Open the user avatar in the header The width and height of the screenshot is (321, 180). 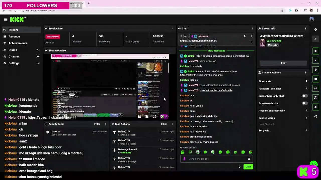312,19
